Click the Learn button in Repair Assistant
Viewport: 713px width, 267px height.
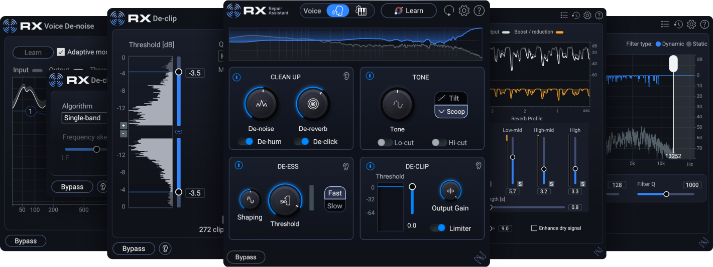[409, 11]
